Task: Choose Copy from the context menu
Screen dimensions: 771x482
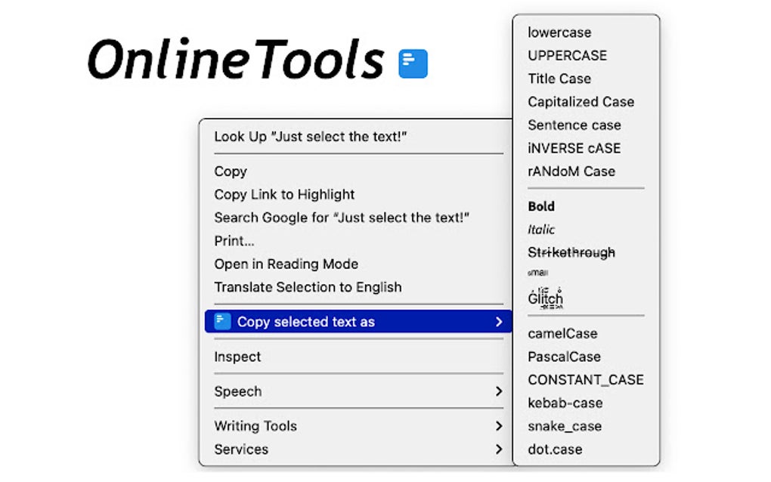Action: (231, 171)
